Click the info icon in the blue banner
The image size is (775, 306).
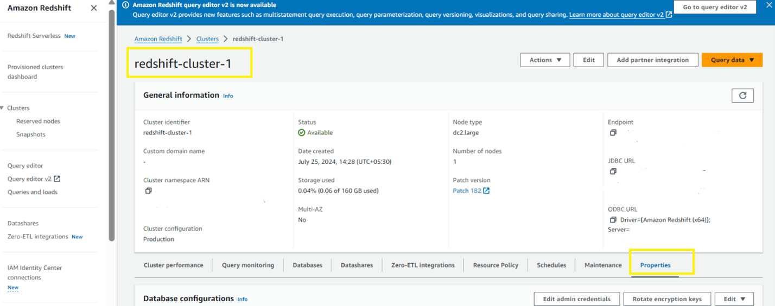(x=126, y=5)
